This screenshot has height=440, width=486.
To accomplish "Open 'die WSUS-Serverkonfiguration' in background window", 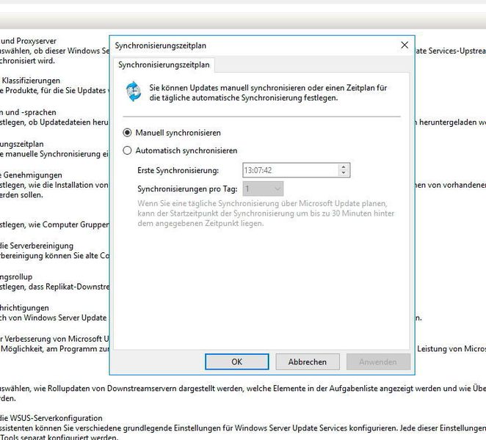I will [51, 418].
